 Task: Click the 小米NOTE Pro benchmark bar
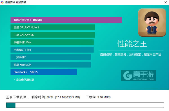52,50
